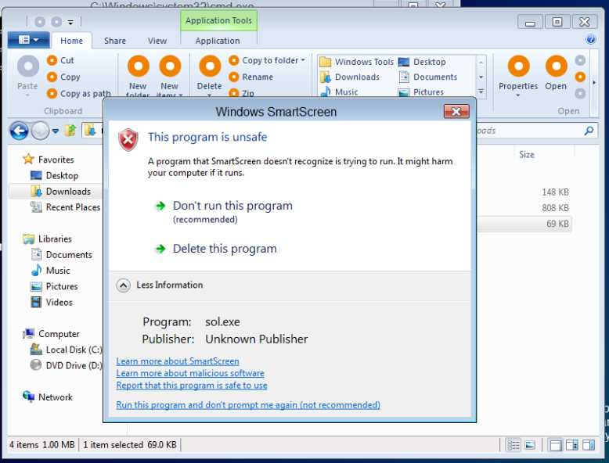Choose Downloads in the destination gallery
Image resolution: width=609 pixels, height=463 pixels.
[x=349, y=77]
